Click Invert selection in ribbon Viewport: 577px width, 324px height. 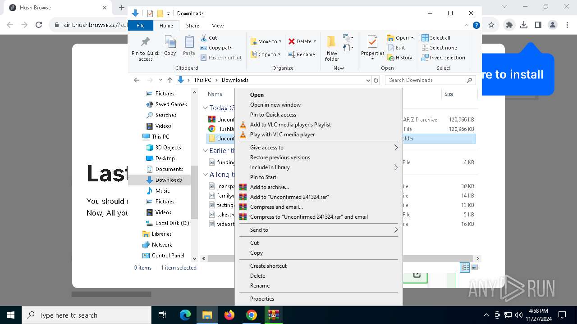tap(443, 58)
